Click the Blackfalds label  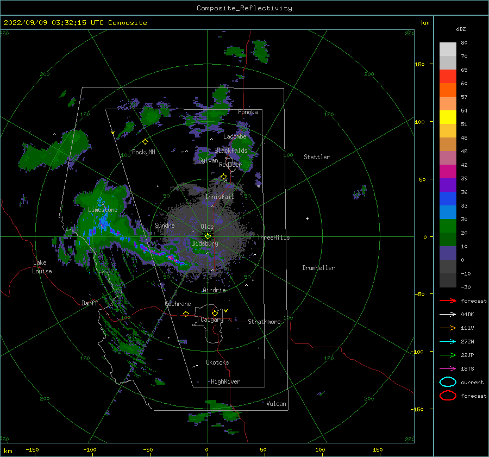pos(231,151)
